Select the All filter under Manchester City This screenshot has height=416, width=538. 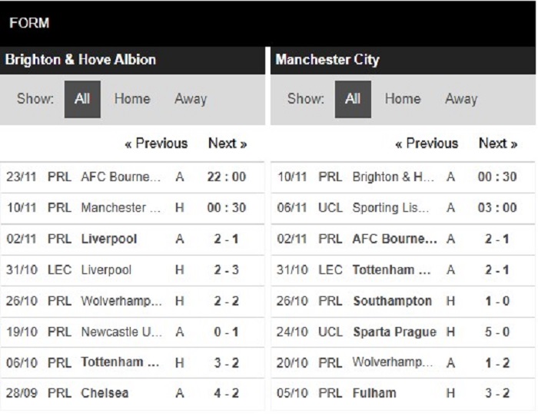pos(353,99)
